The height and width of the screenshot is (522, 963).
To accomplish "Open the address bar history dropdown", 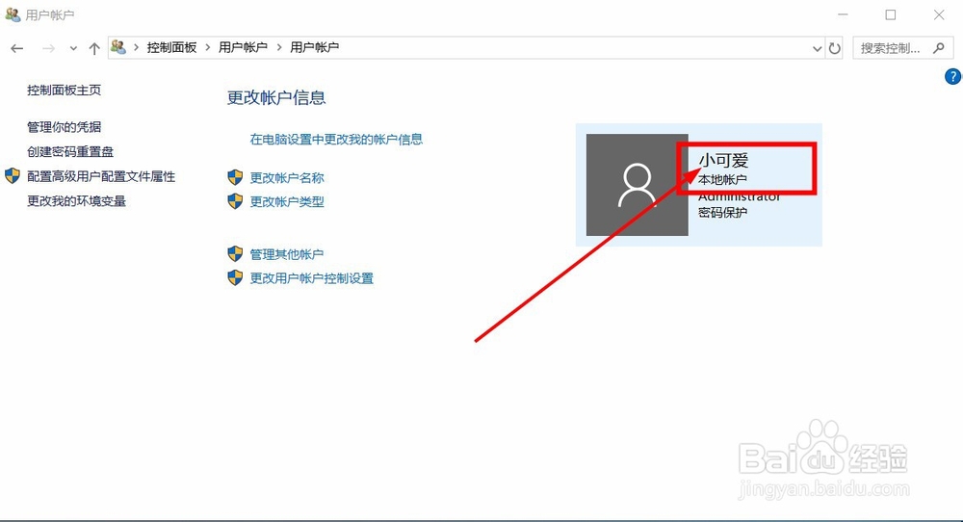I will (817, 48).
